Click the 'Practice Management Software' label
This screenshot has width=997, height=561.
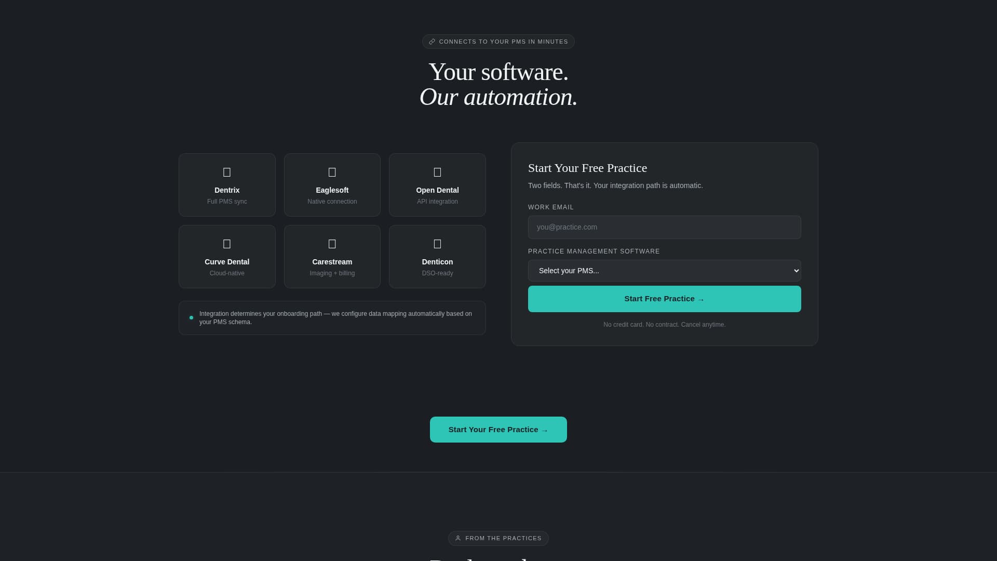coord(594,251)
